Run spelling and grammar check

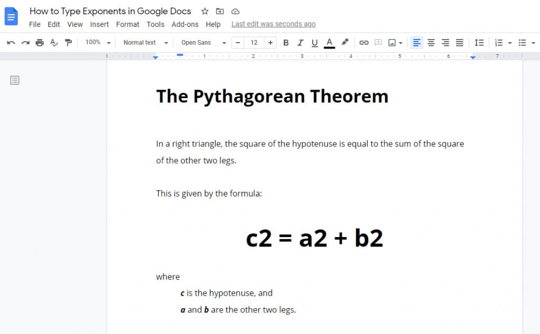(54, 43)
